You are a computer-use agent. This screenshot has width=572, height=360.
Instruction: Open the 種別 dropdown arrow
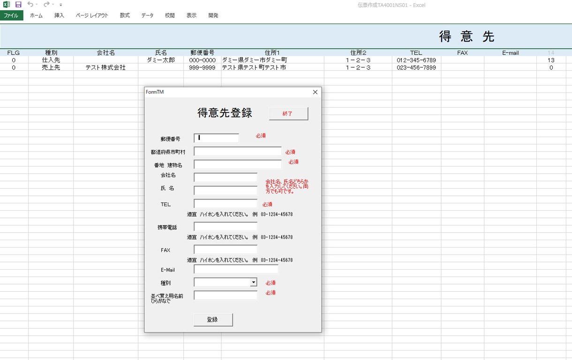tap(253, 282)
